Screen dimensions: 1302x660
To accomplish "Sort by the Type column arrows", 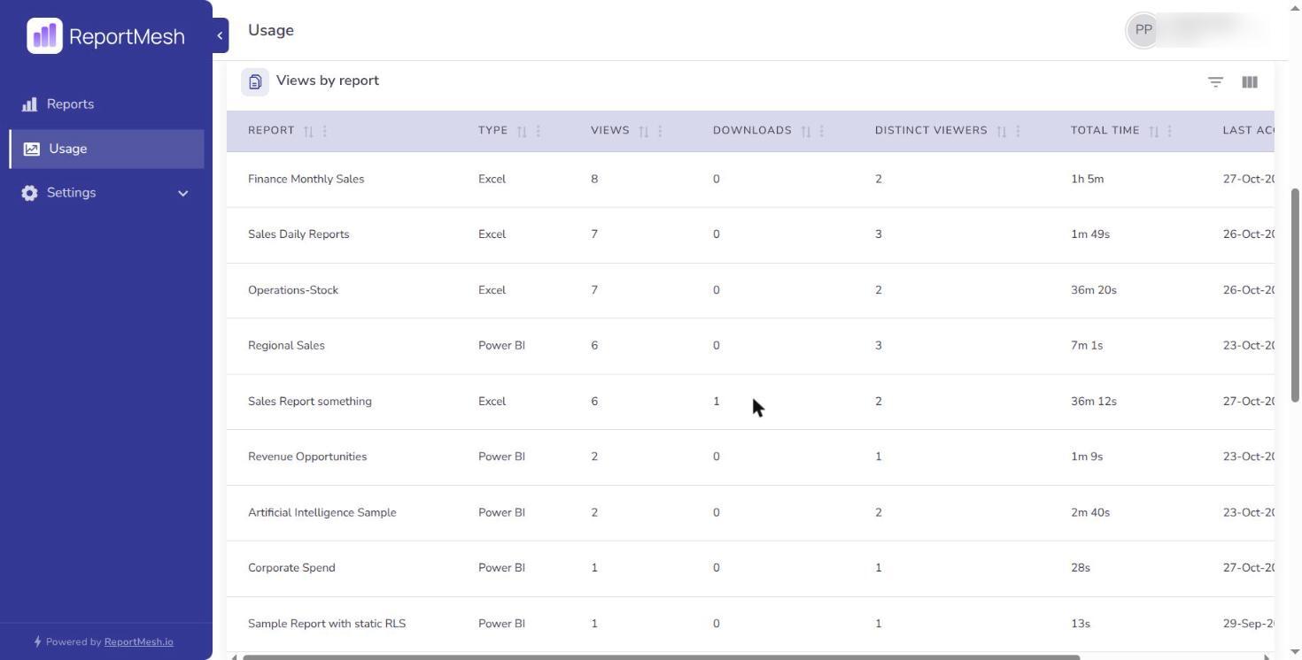I will tap(522, 131).
